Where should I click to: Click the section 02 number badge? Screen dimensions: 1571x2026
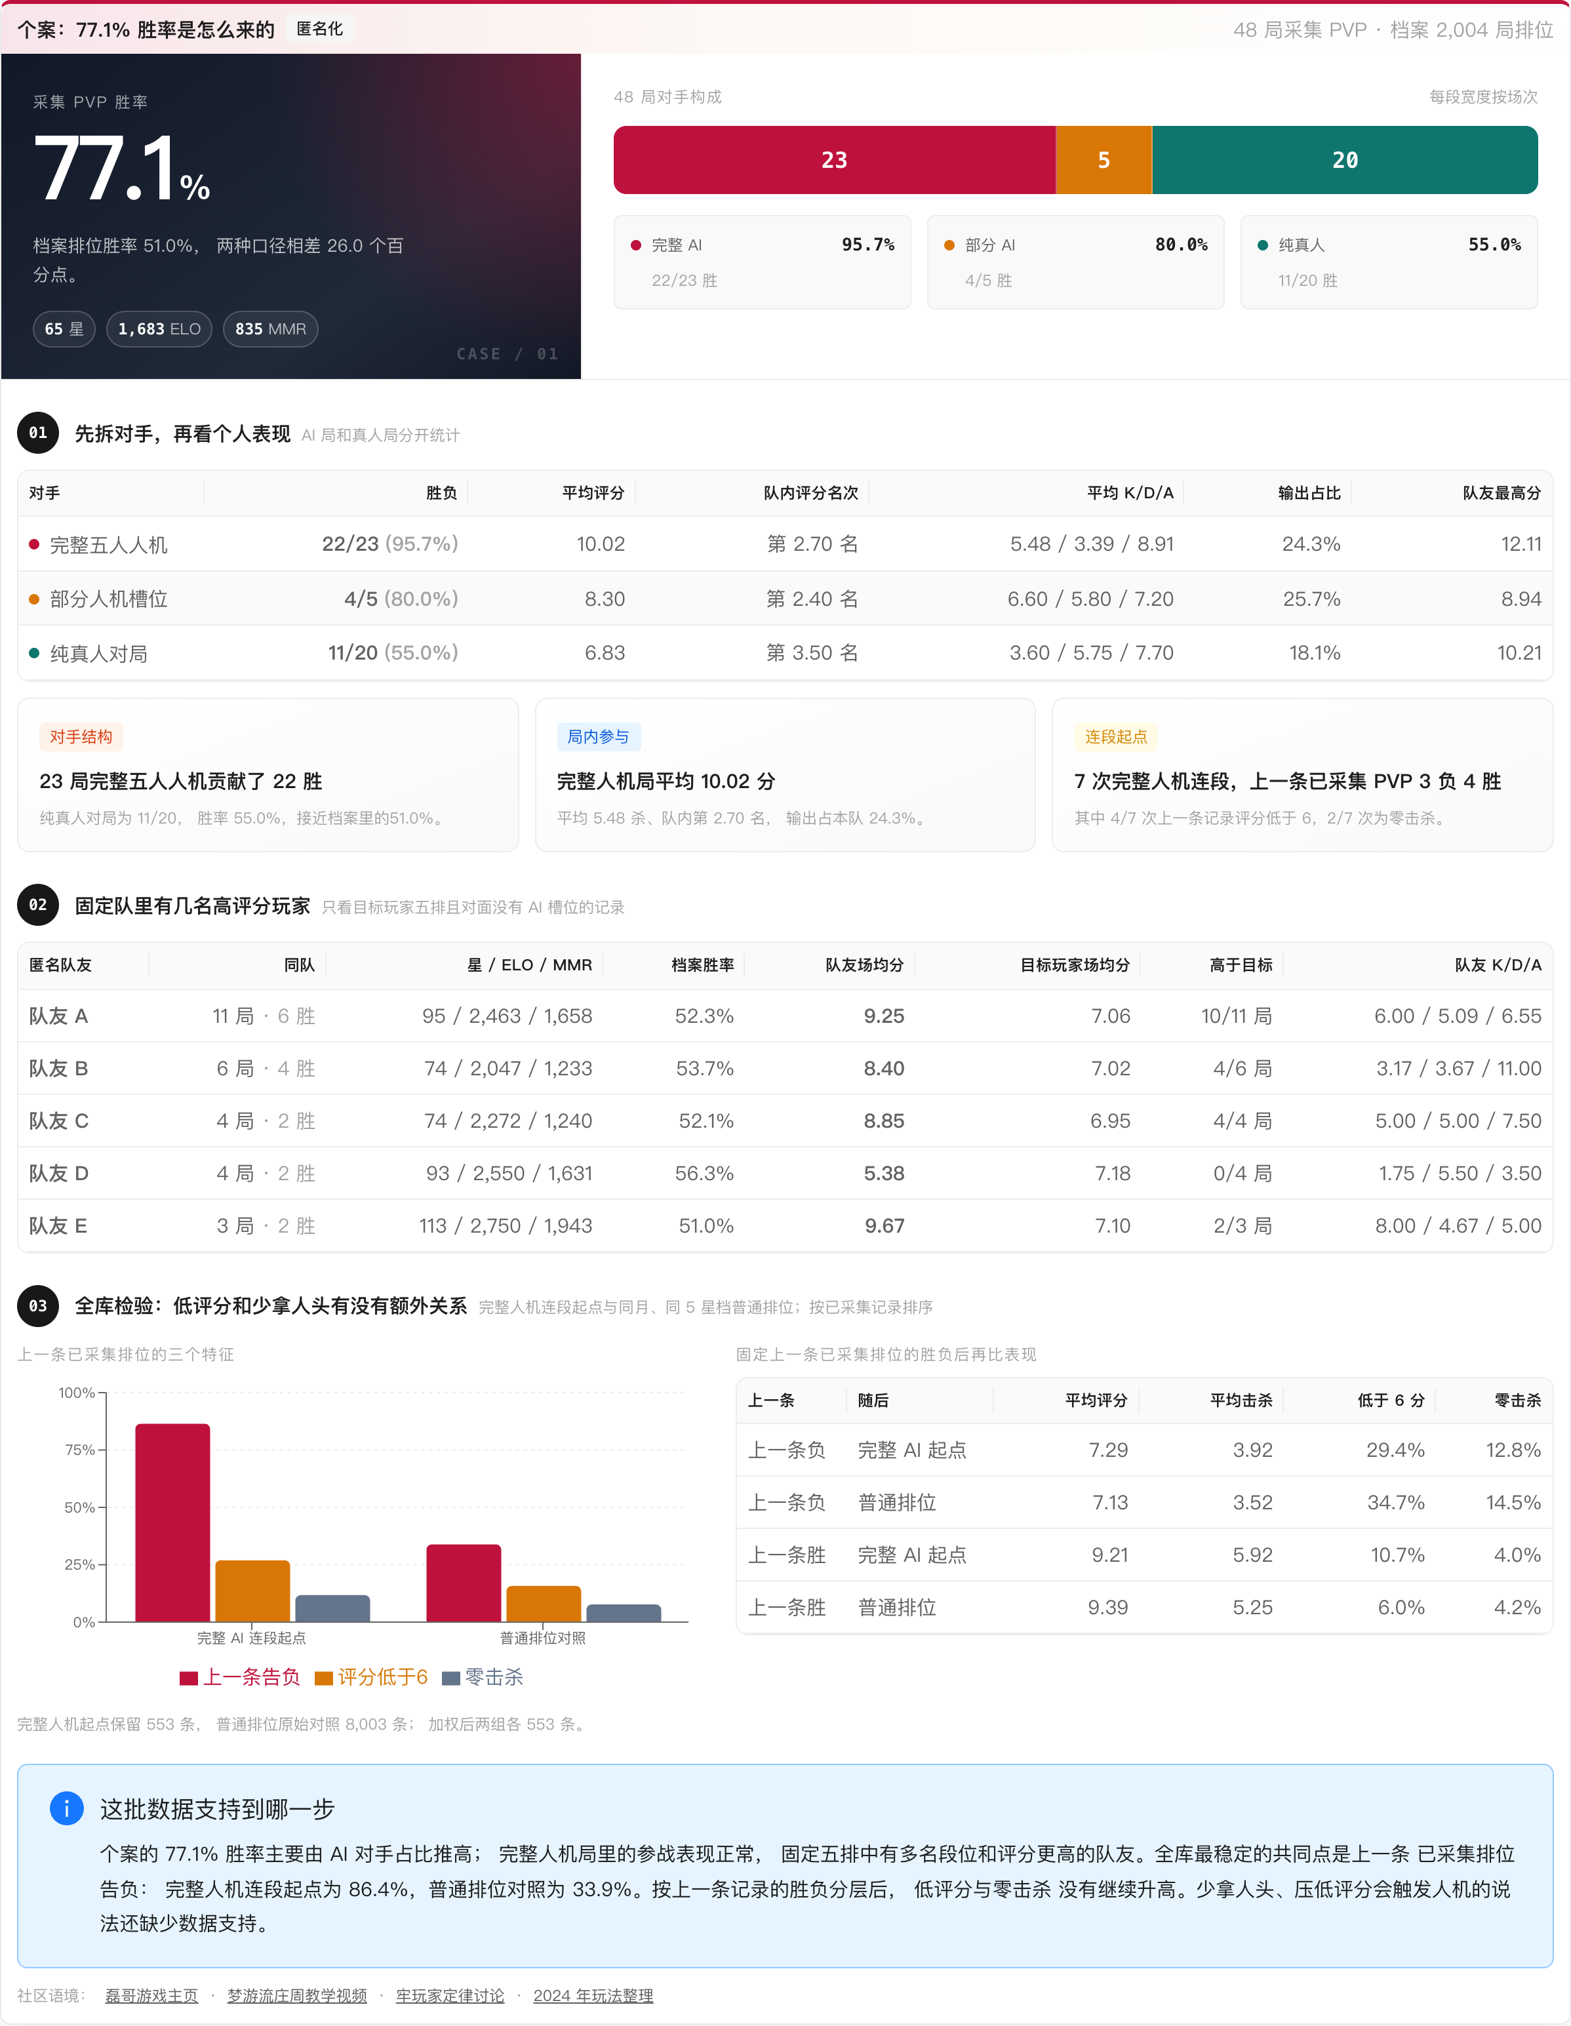(38, 904)
